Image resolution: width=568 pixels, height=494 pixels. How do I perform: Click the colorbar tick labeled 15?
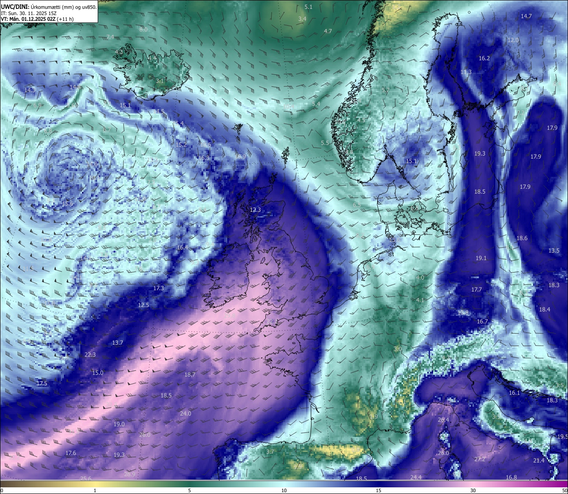coord(379,490)
